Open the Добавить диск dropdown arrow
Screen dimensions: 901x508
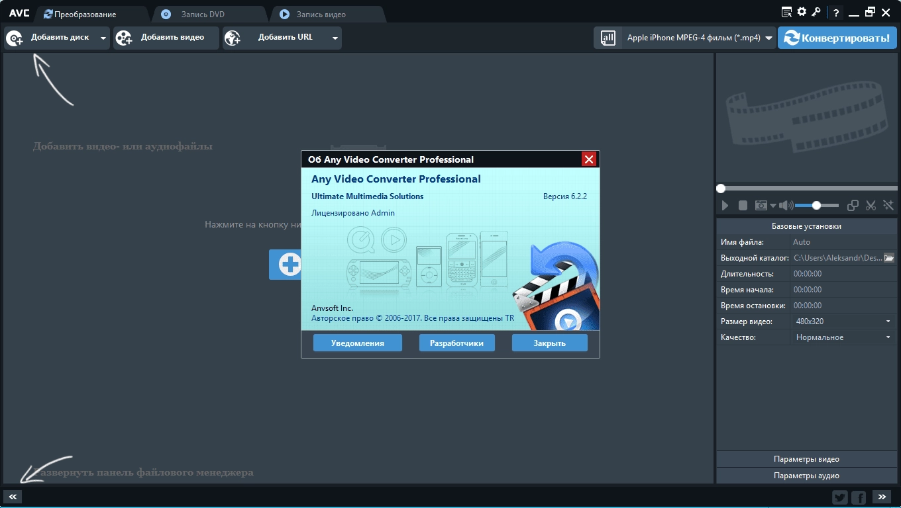(x=103, y=38)
